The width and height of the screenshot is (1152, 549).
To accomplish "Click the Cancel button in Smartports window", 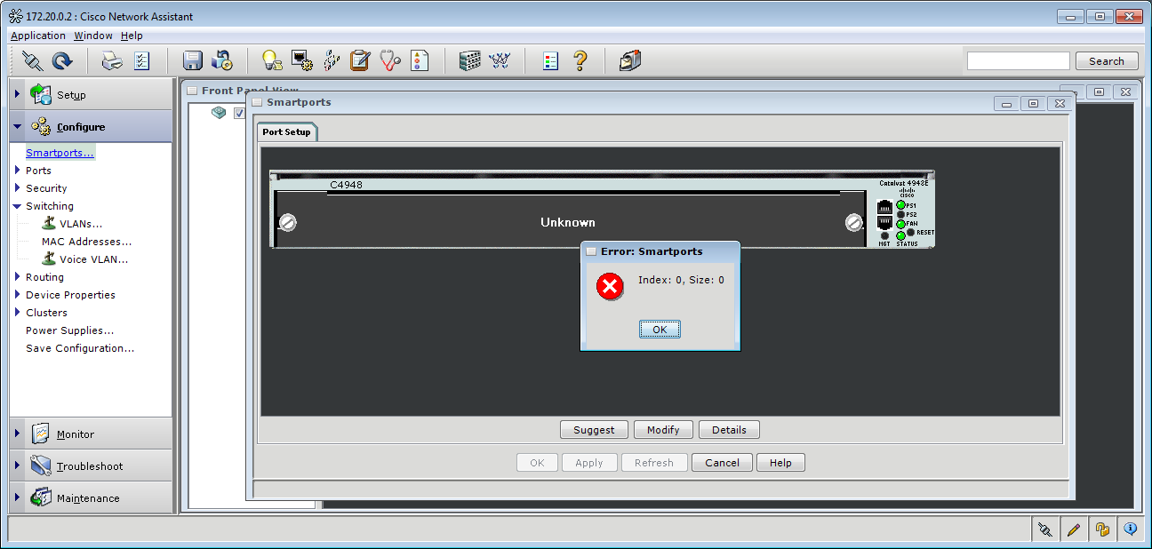I will (x=722, y=463).
